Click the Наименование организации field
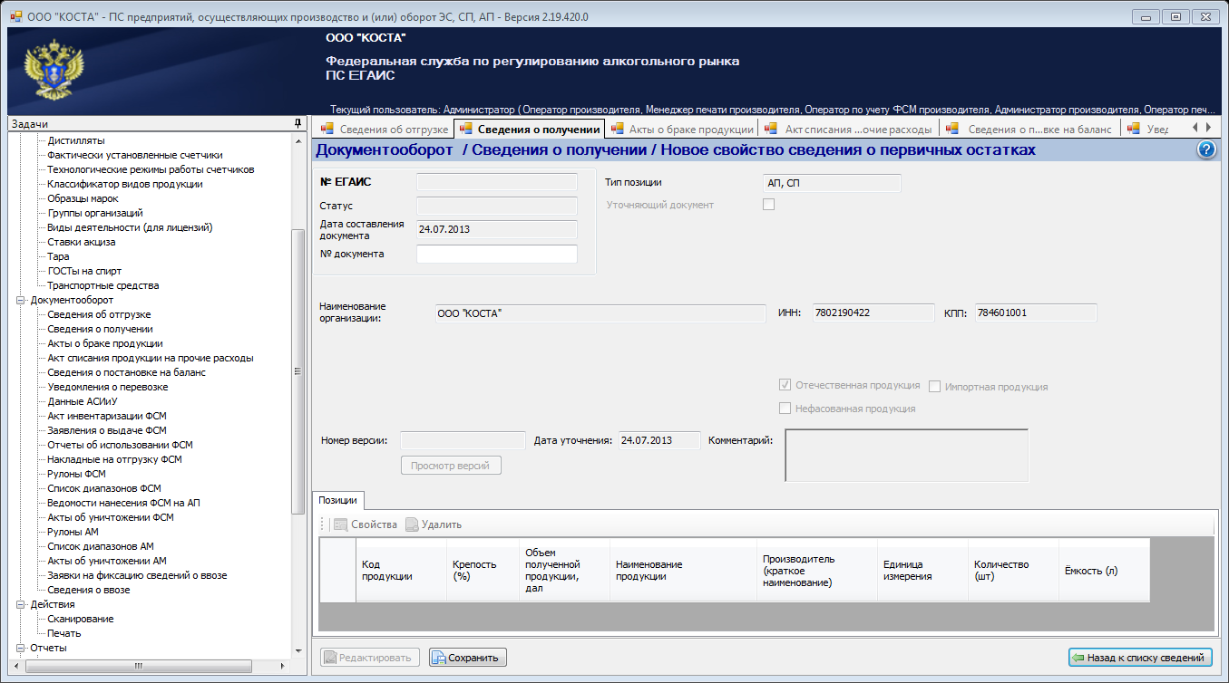This screenshot has width=1229, height=683. 600,313
